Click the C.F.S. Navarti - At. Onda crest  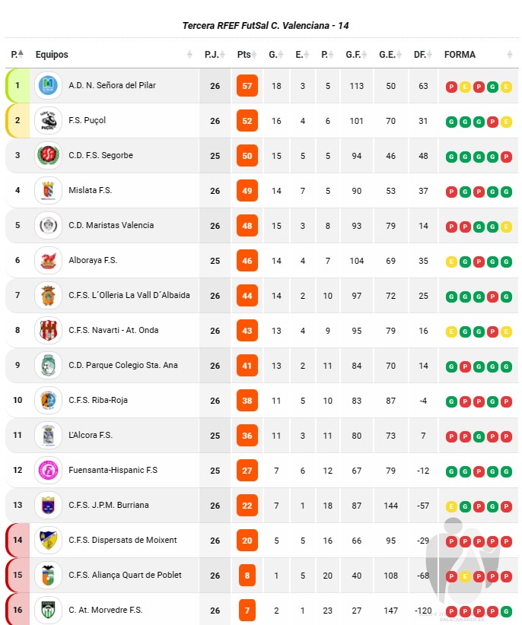[48, 331]
